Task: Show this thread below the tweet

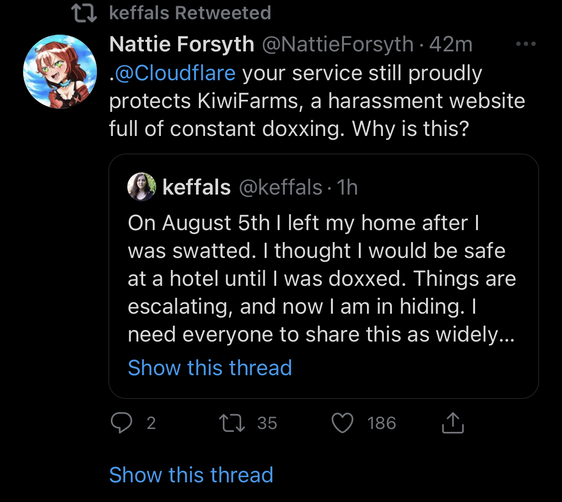Action: tap(191, 475)
